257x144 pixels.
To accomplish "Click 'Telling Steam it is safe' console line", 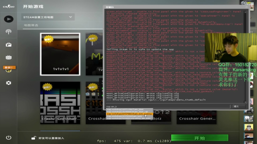I will 140,50.
